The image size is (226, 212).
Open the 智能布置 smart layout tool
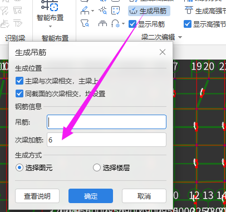pos(50,11)
